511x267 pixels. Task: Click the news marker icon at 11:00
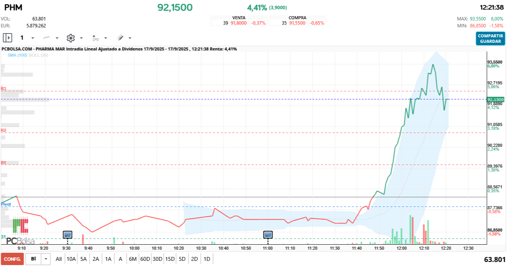point(268,234)
